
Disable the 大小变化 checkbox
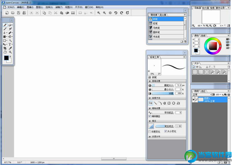click(x=166, y=131)
